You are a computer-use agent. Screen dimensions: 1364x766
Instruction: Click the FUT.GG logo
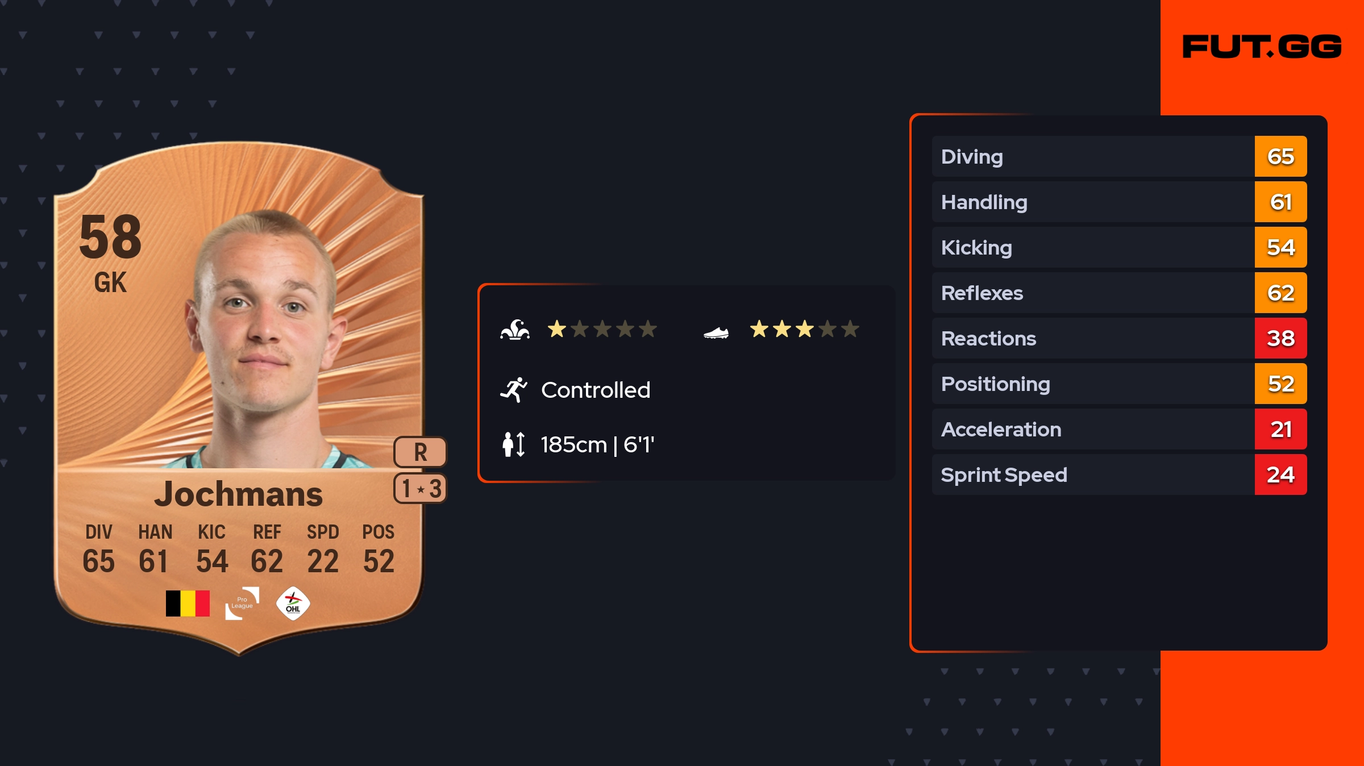(x=1262, y=47)
